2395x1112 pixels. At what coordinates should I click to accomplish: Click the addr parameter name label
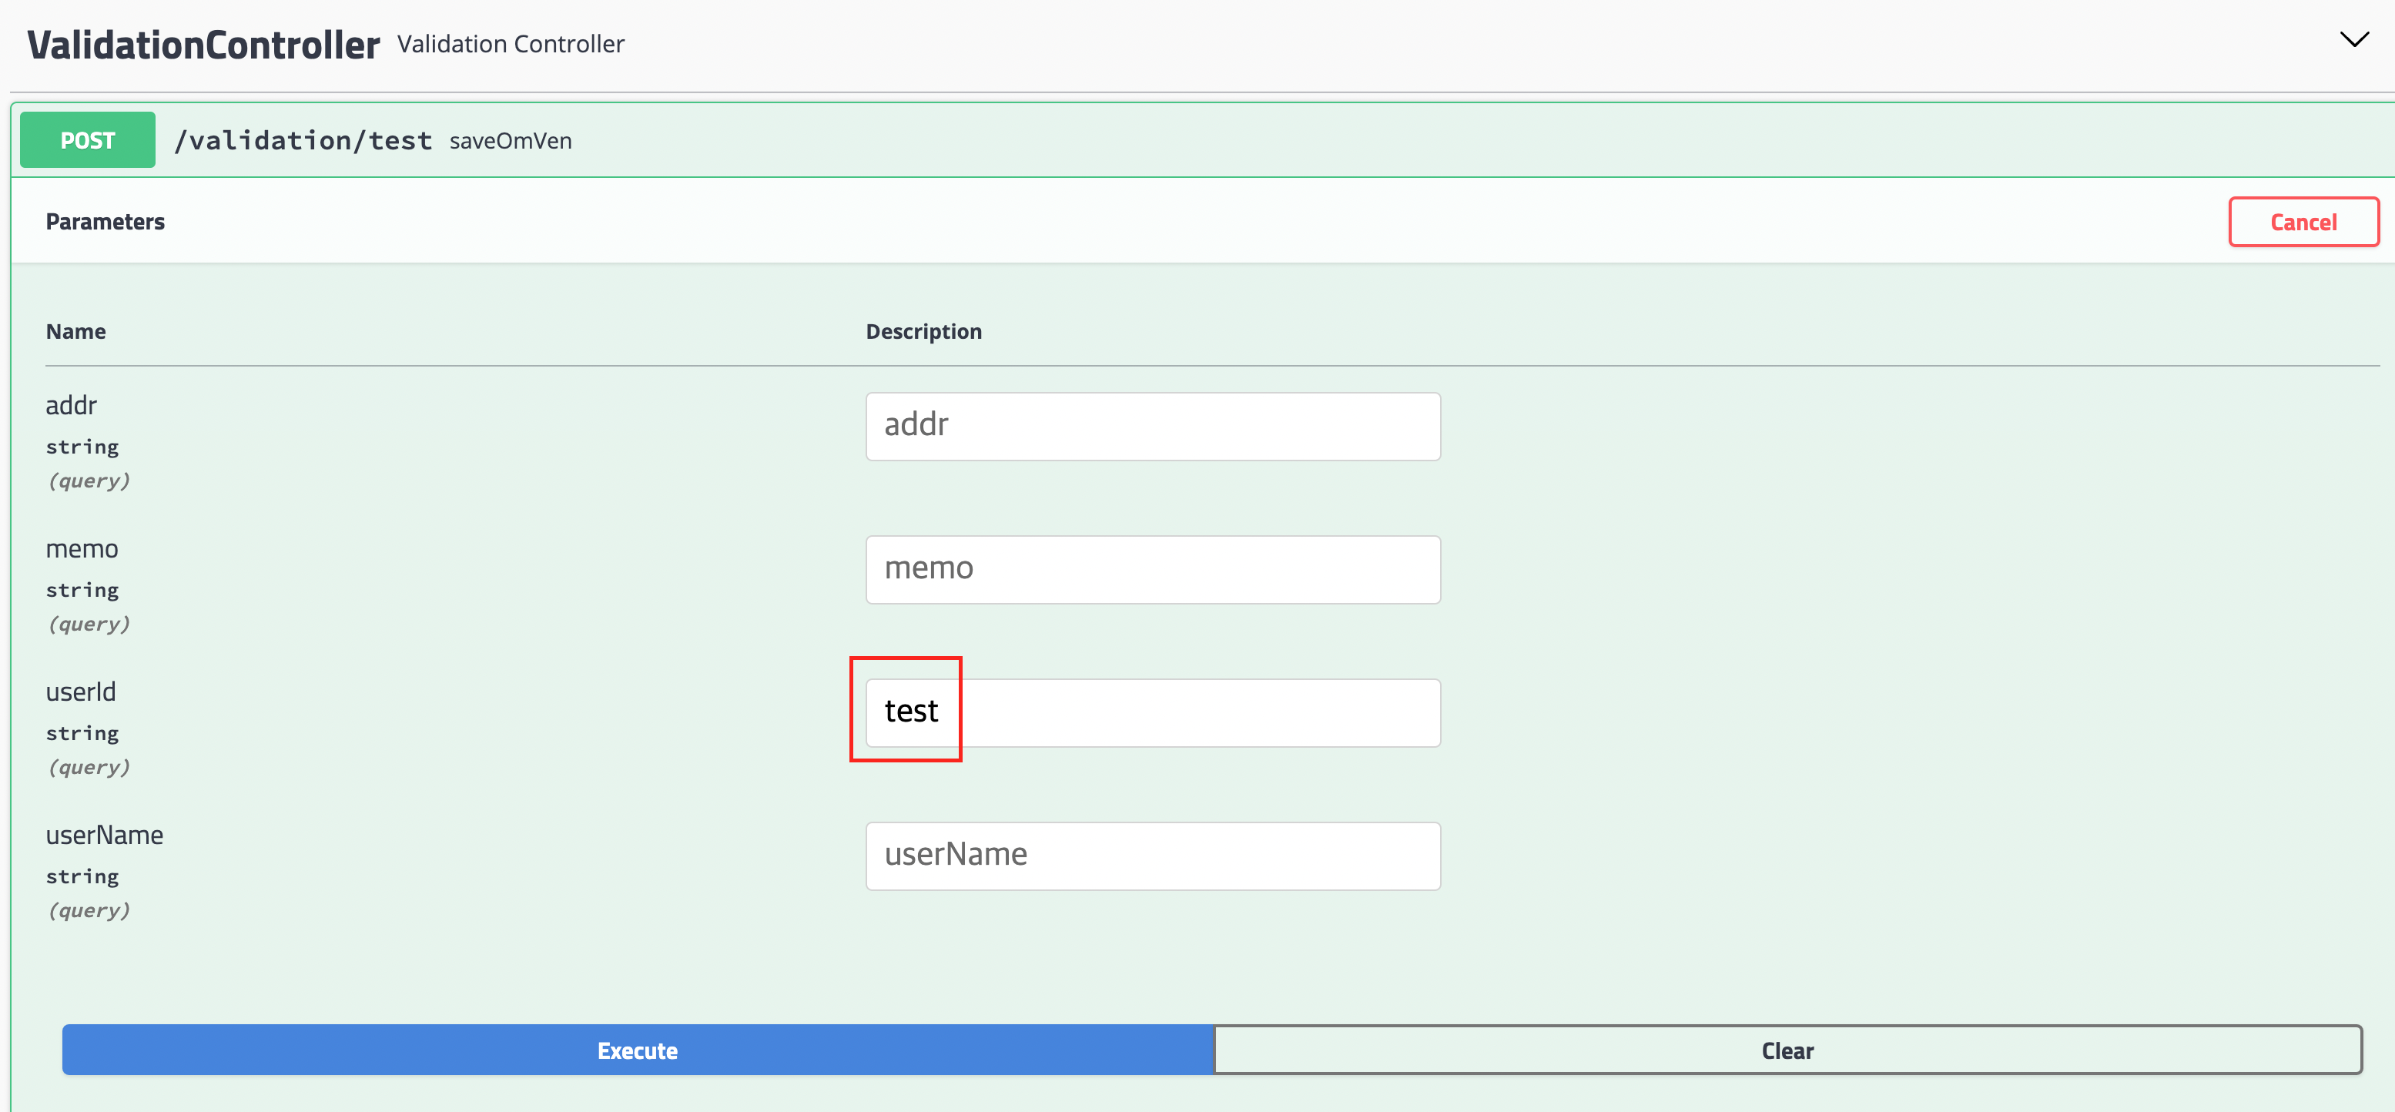pos(72,405)
